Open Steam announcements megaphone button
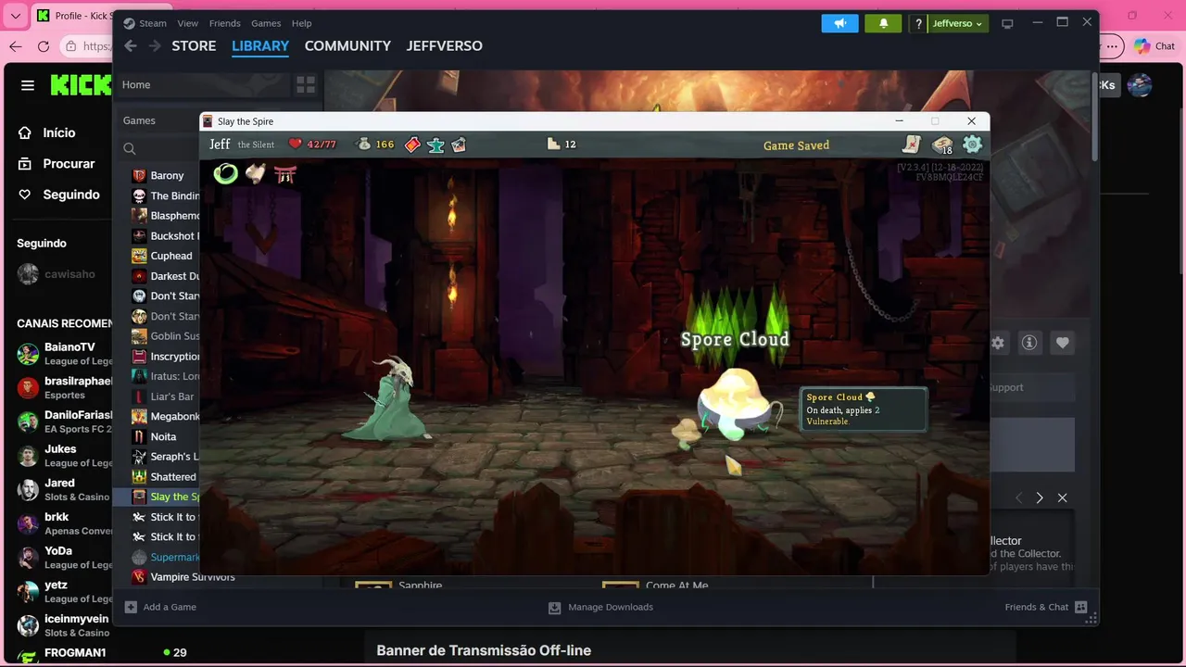The width and height of the screenshot is (1186, 667). 839,23
